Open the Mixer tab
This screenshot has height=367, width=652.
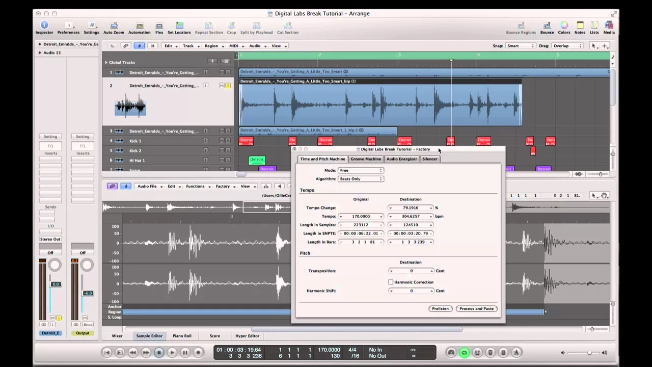tap(117, 336)
